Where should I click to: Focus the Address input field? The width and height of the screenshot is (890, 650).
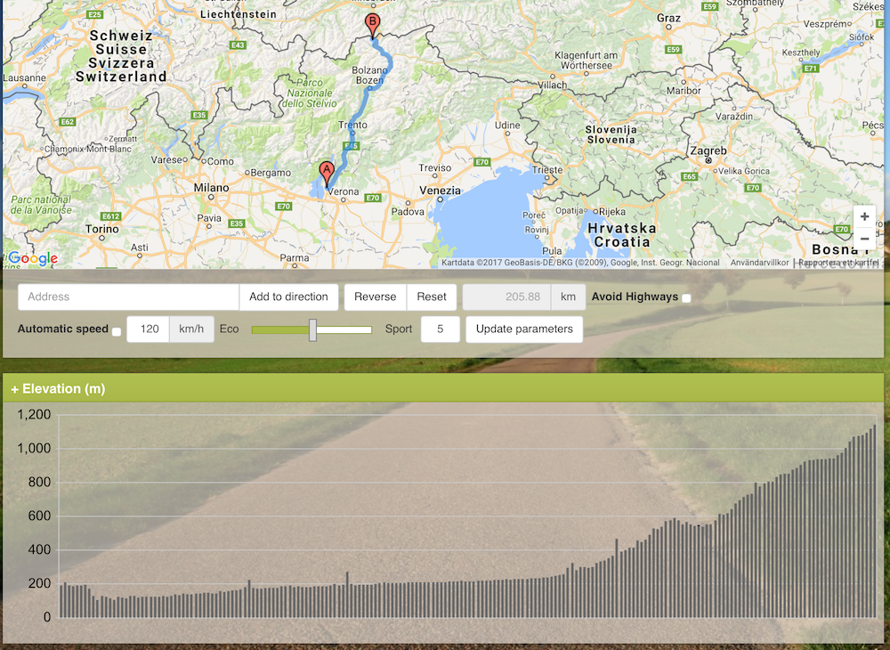coord(128,297)
